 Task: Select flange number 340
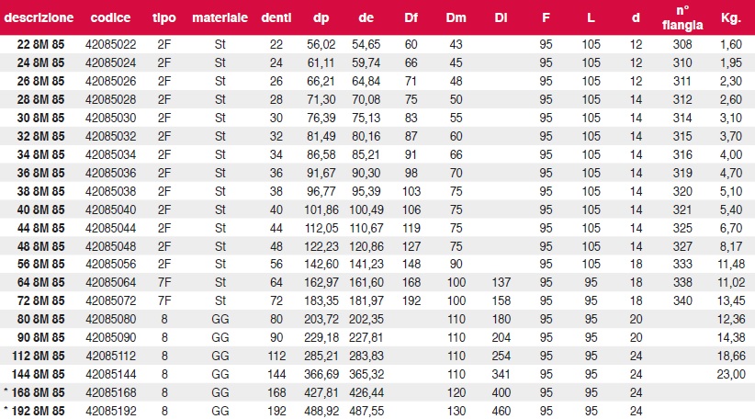click(682, 300)
